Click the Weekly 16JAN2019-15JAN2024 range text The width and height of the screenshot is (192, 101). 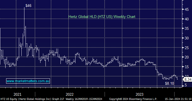(x=84, y=99)
